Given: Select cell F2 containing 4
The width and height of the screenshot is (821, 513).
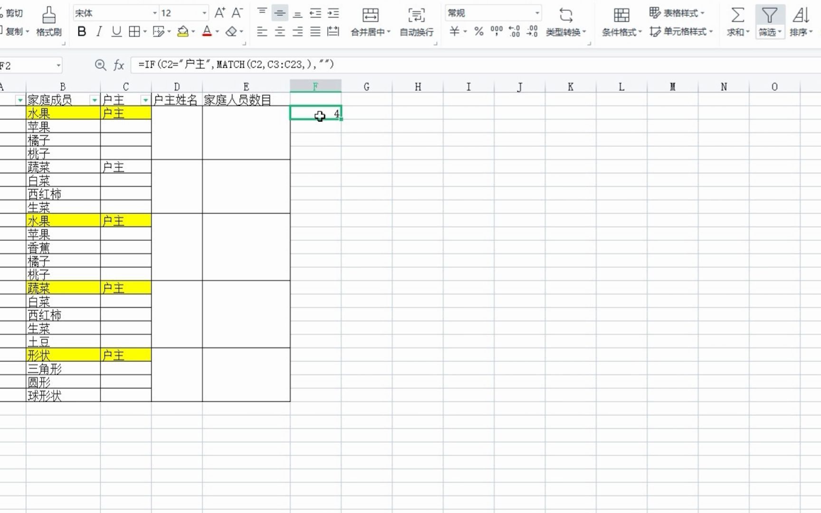Looking at the screenshot, I should tap(315, 113).
